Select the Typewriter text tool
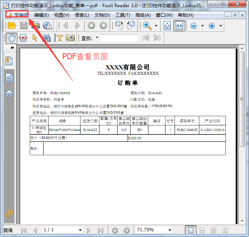 tap(58, 38)
